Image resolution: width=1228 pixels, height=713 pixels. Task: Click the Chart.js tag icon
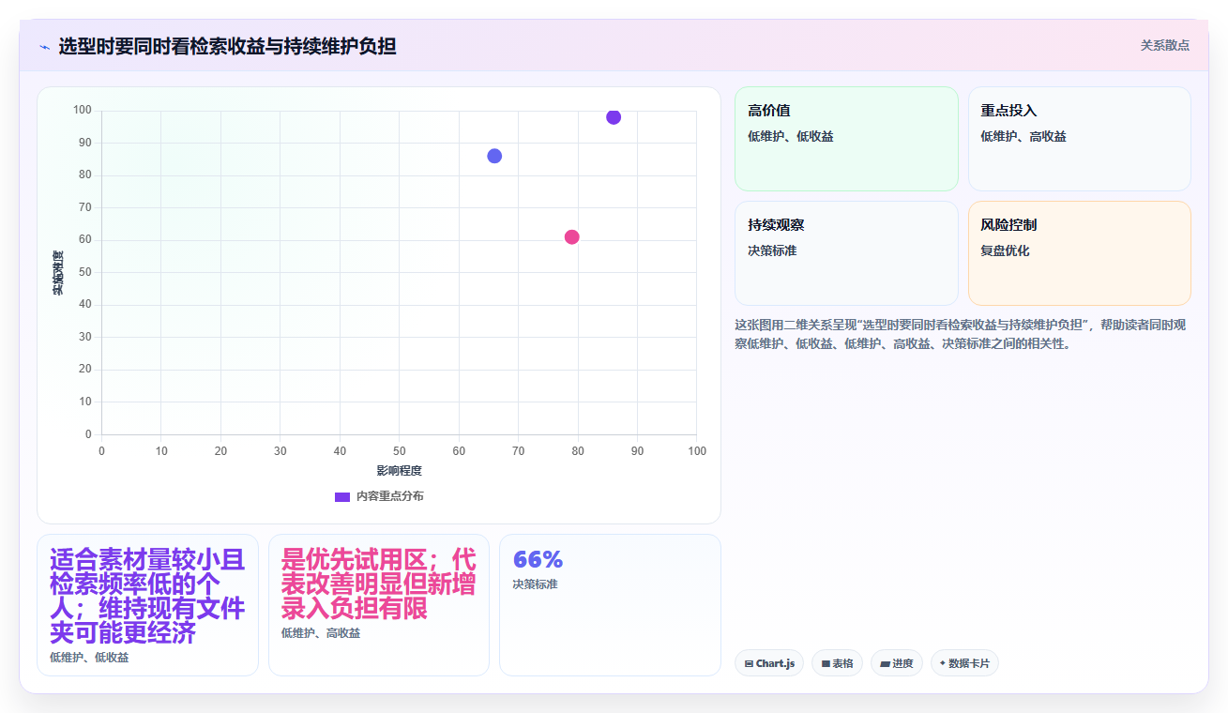(749, 663)
